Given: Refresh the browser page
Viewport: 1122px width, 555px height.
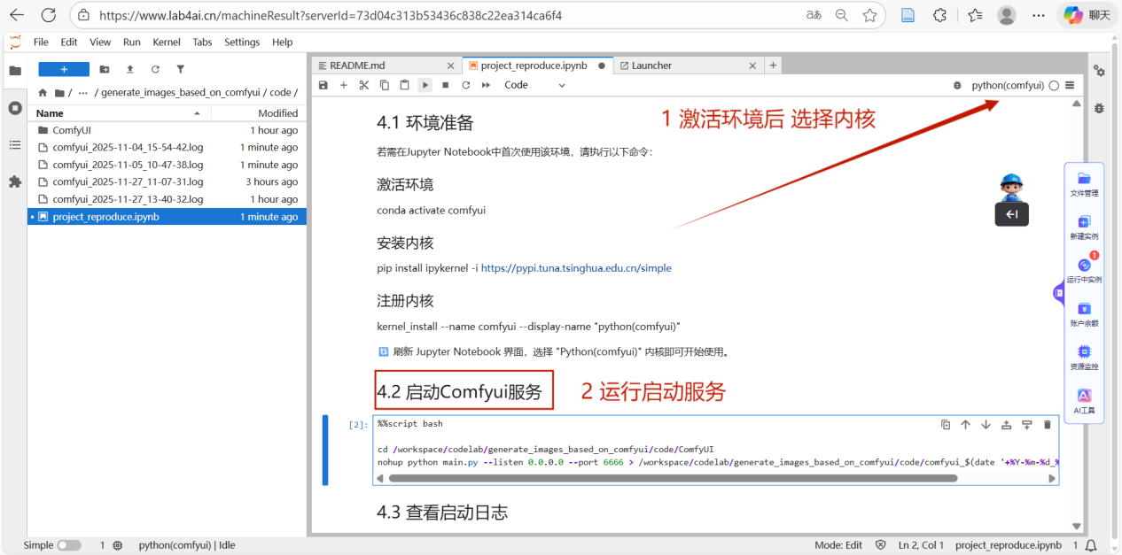Looking at the screenshot, I should (x=49, y=15).
